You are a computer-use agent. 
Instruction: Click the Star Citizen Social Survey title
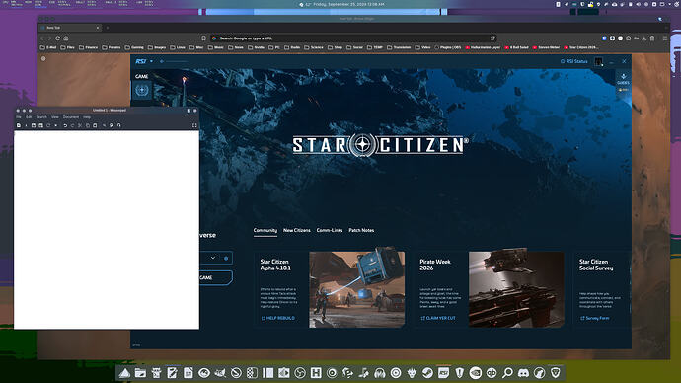click(596, 265)
